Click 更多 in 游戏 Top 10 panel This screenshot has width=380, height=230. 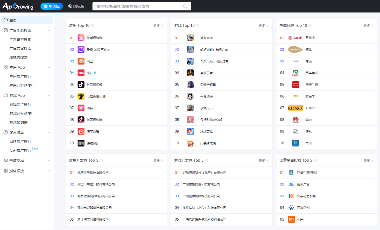click(x=263, y=25)
